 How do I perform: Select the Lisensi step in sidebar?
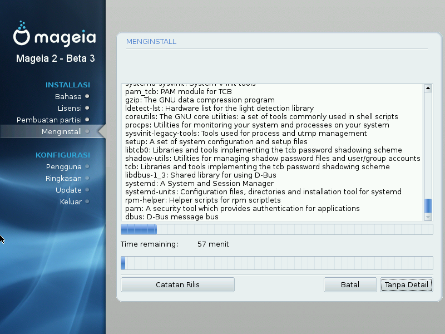tap(70, 108)
